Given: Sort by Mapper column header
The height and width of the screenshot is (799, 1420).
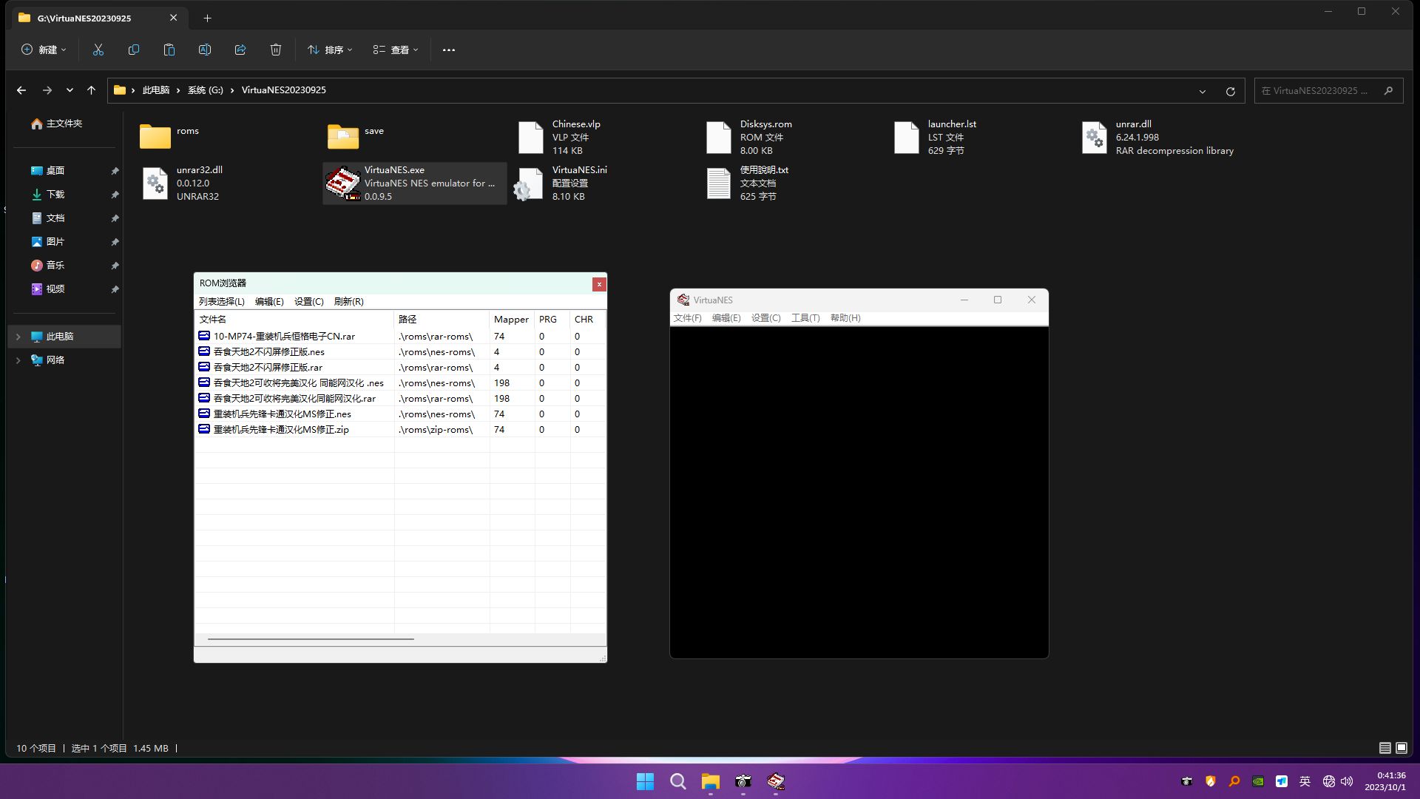Looking at the screenshot, I should click(512, 319).
